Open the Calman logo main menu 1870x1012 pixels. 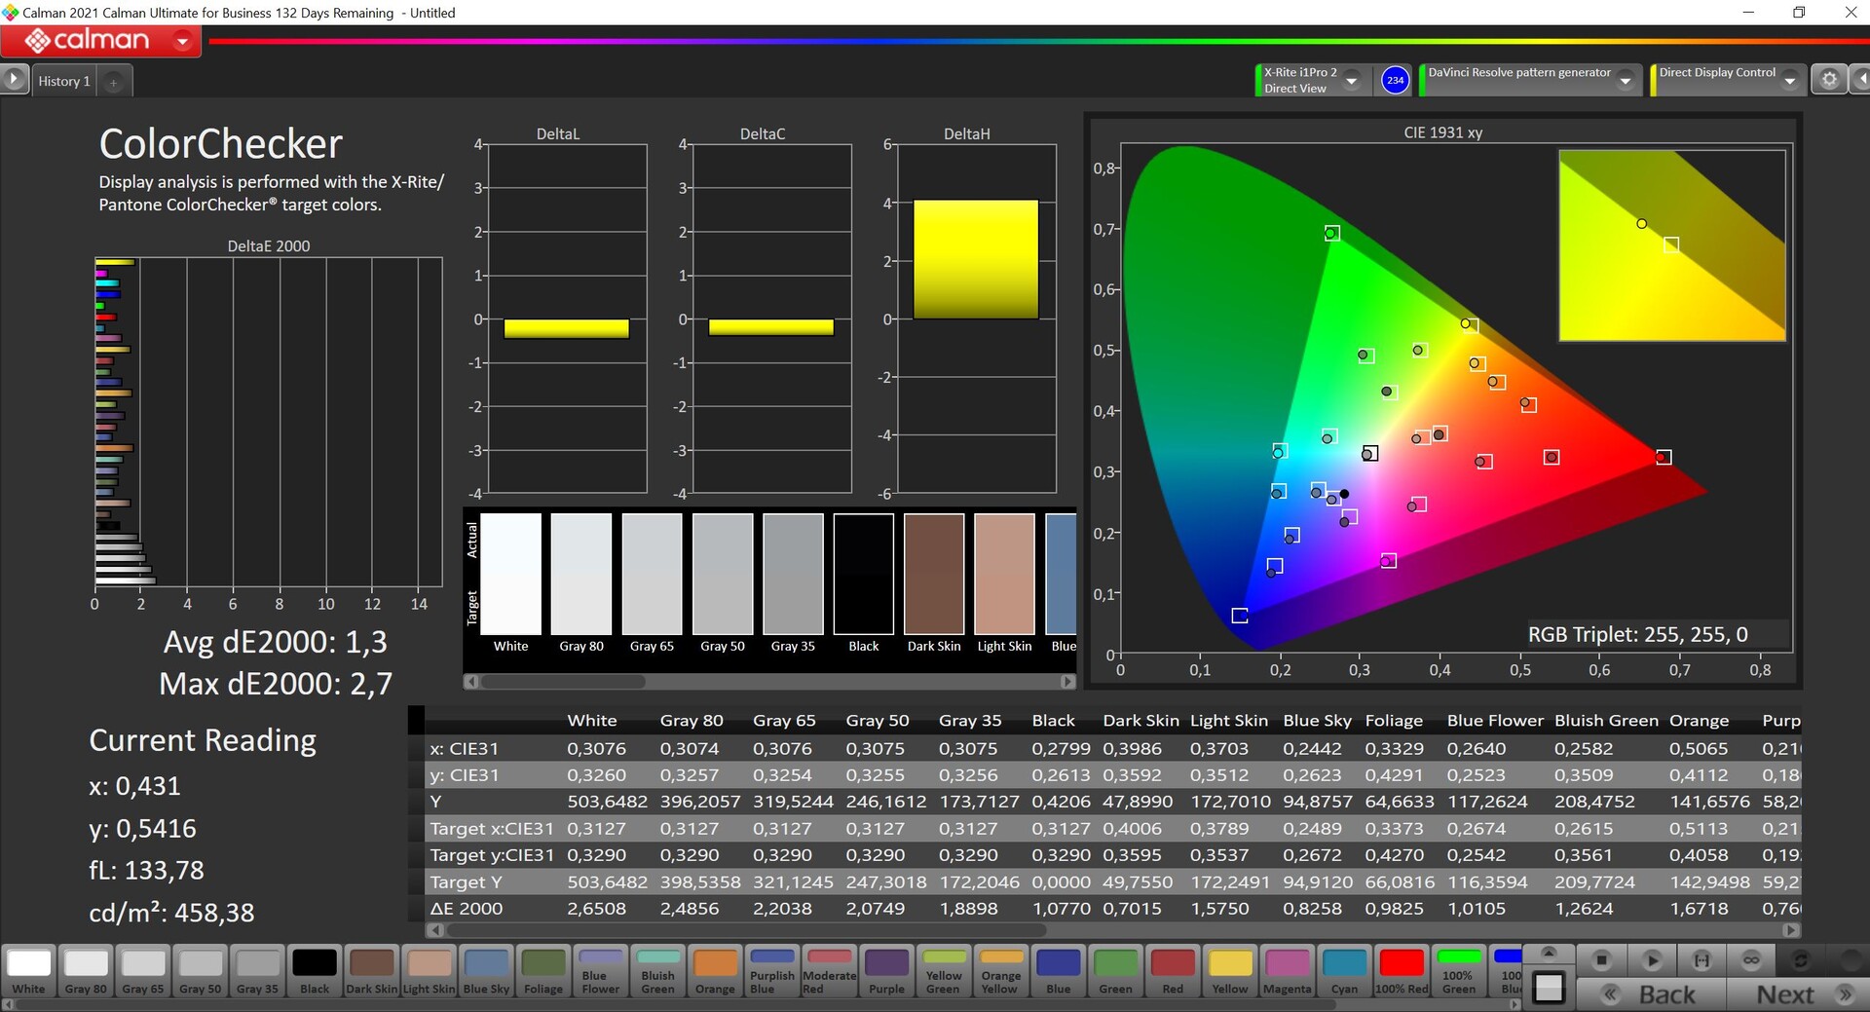[101, 41]
